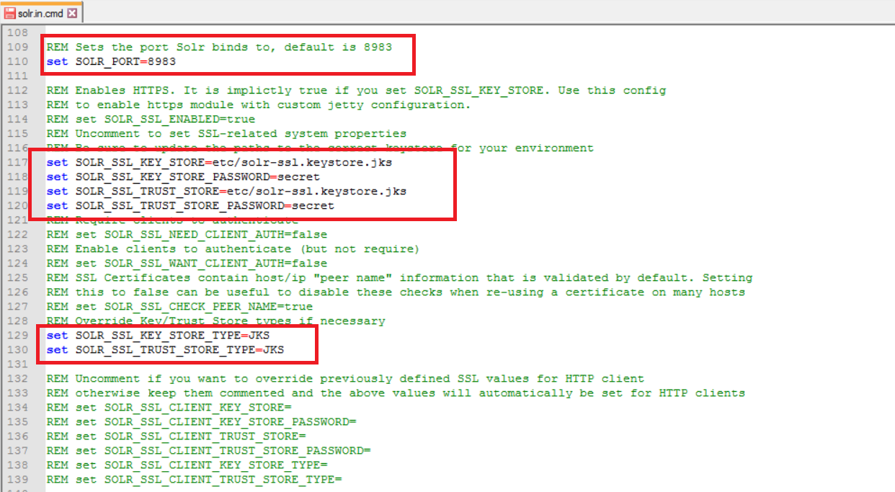This screenshot has width=895, height=492.
Task: Click 'REM Enable clients to authenticate' line
Action: (233, 249)
